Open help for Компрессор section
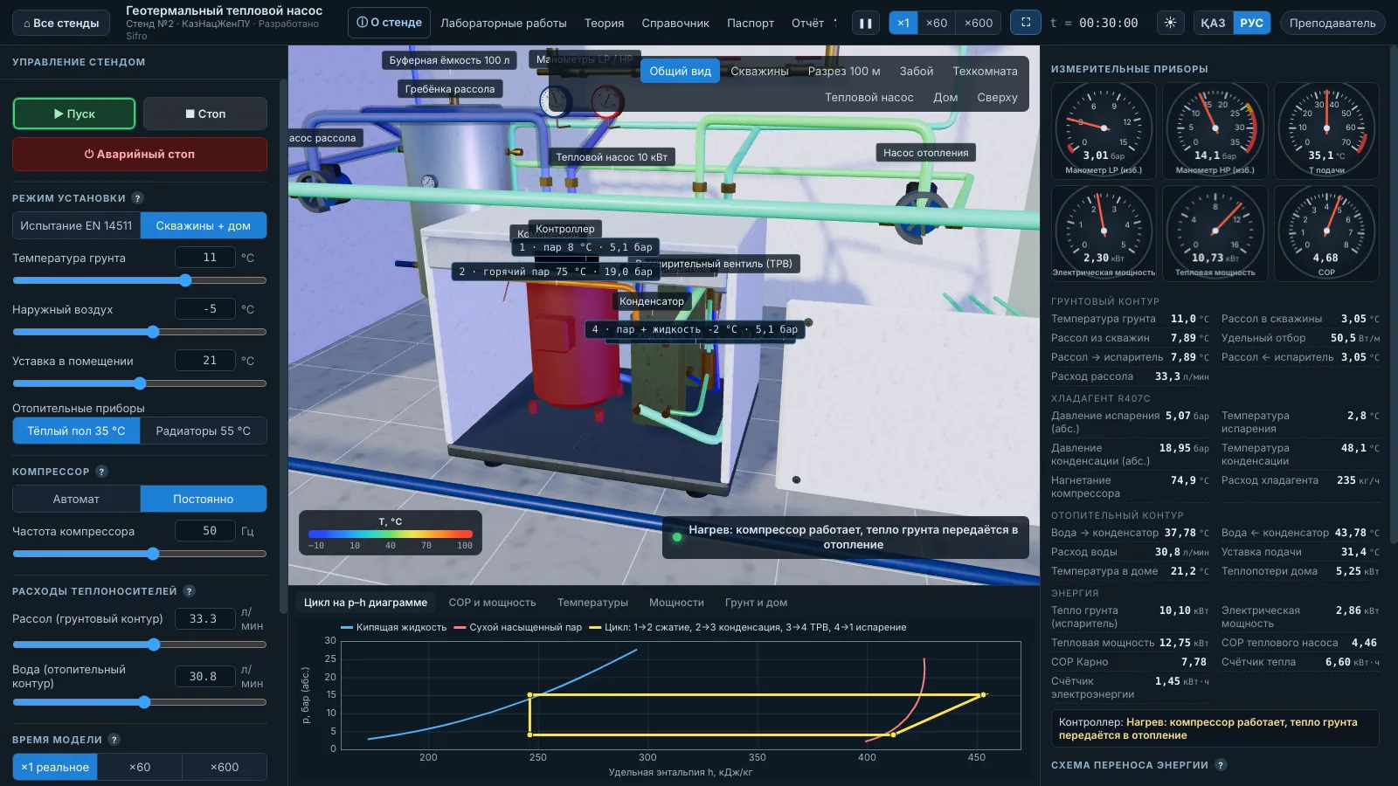Viewport: 1398px width, 786px height. click(101, 472)
